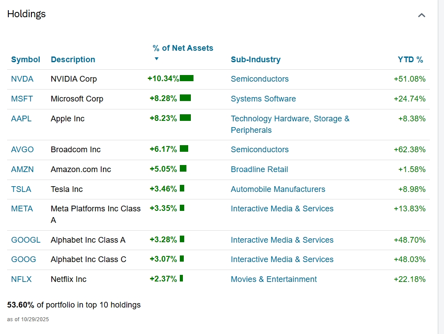Sort by the YTD % column header
The width and height of the screenshot is (444, 334).
[x=410, y=60]
